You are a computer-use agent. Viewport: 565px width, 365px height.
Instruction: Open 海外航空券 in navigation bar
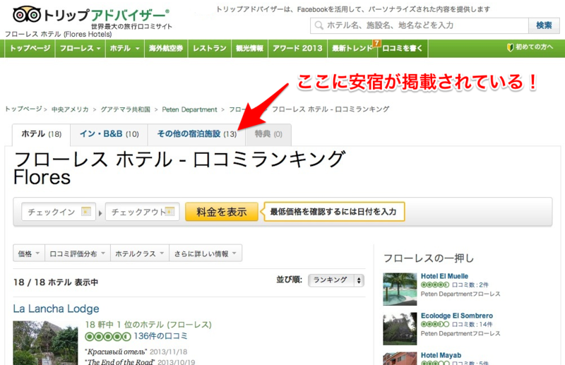point(166,48)
